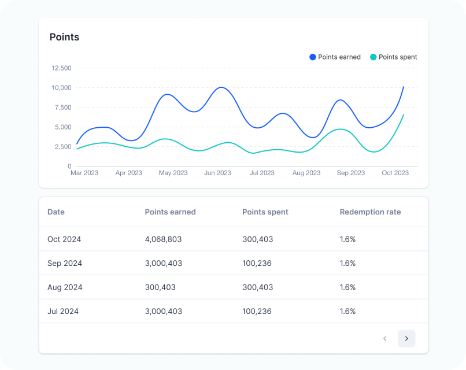Click May 2023 axis label

pyautogui.click(x=173, y=173)
